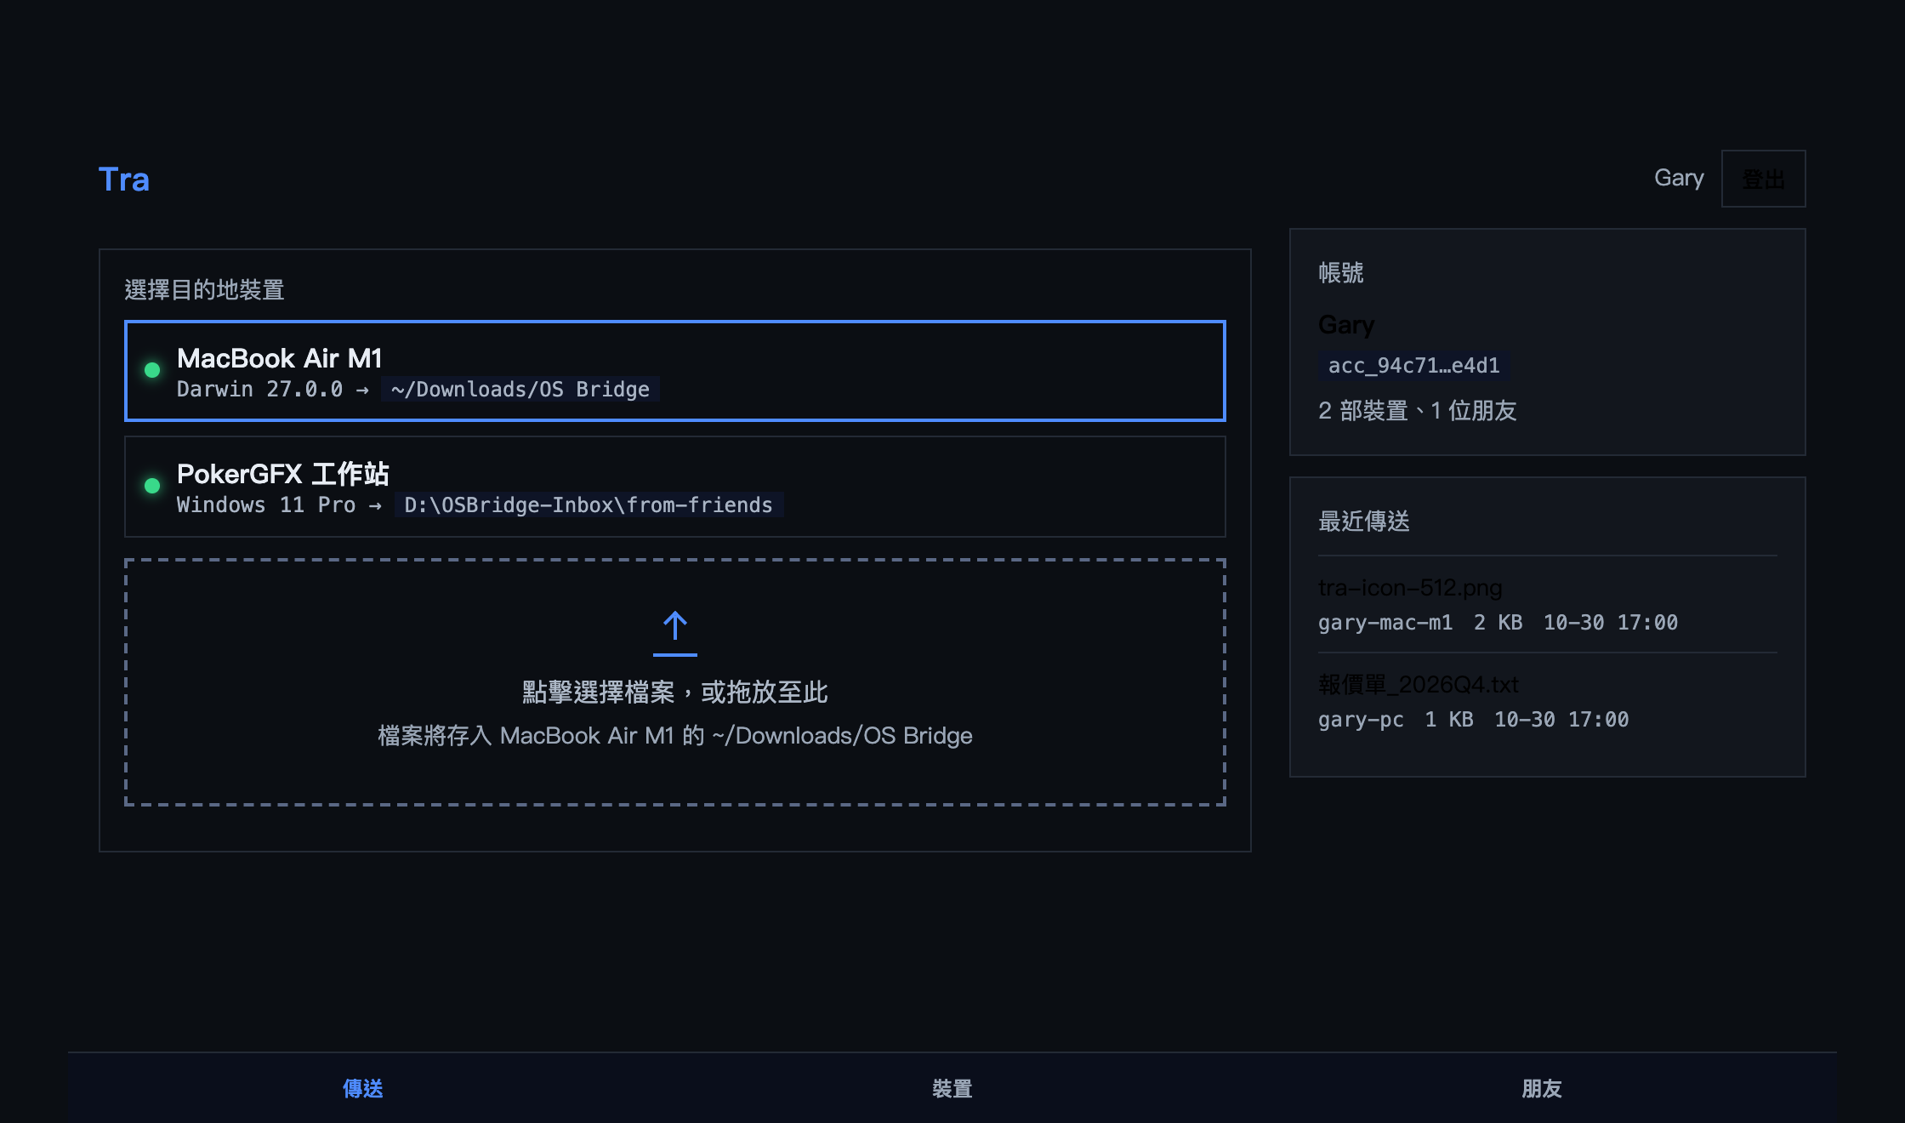This screenshot has width=1905, height=1123.
Task: Click the gary-mac-m1 transfer detail line
Action: [x=1498, y=623]
